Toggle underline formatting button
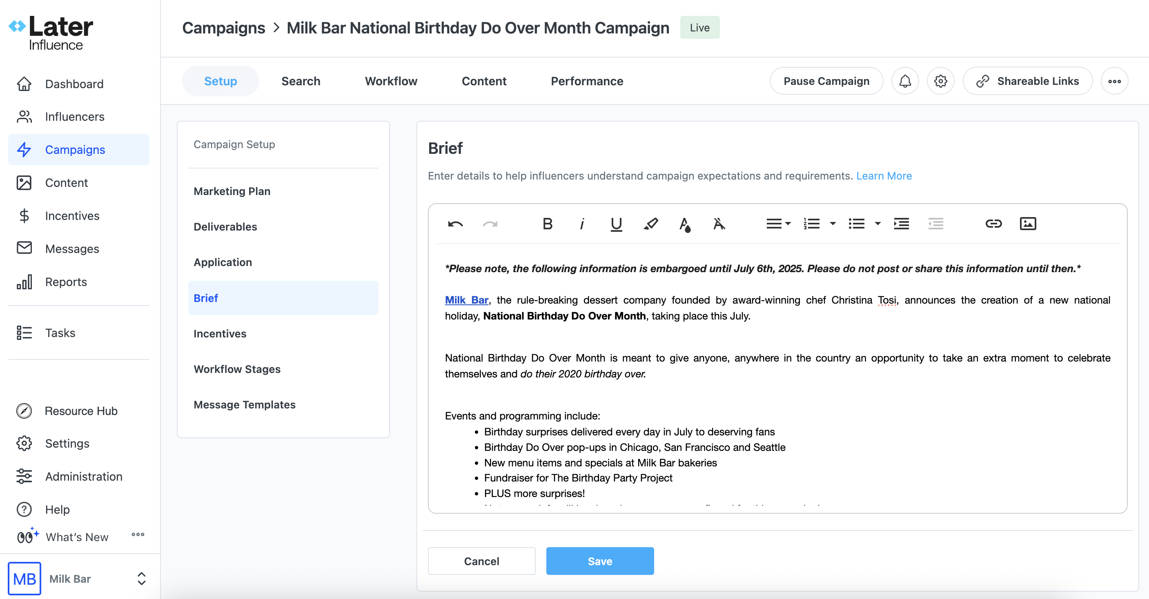Image resolution: width=1149 pixels, height=599 pixels. click(x=616, y=224)
